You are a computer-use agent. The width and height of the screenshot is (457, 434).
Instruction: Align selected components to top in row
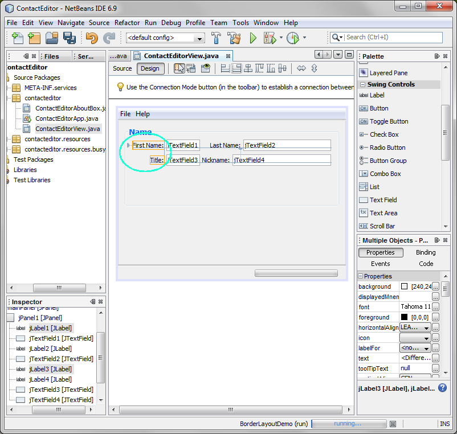[259, 68]
